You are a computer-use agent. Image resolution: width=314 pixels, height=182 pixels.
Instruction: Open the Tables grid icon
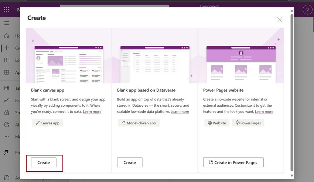click(x=7, y=88)
